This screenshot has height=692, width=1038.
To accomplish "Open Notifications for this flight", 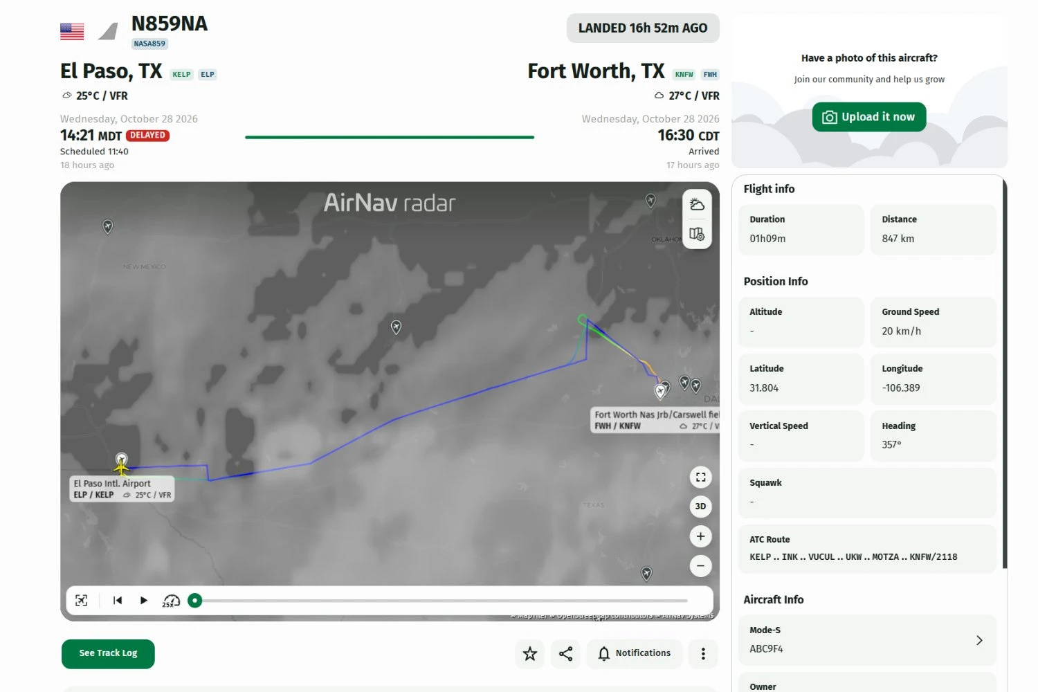I will pyautogui.click(x=635, y=653).
